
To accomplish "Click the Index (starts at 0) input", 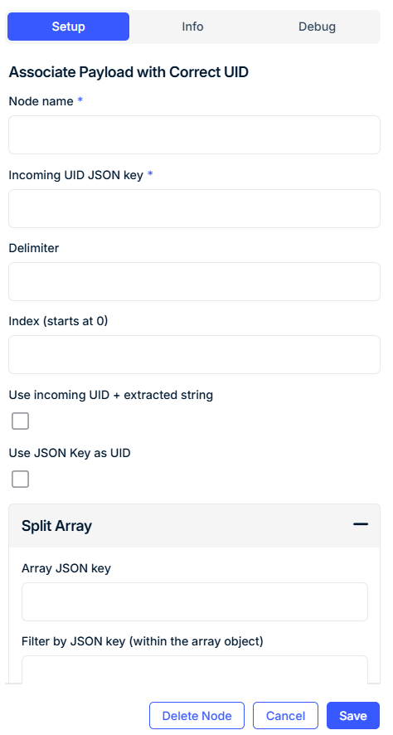I will pyautogui.click(x=194, y=355).
